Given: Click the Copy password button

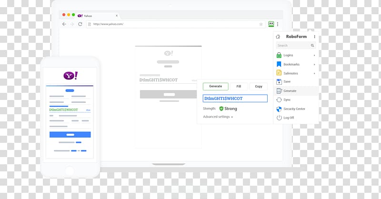Looking at the screenshot, I should coord(259,86).
